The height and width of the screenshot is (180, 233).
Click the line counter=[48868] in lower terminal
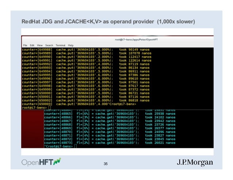point(110,125)
